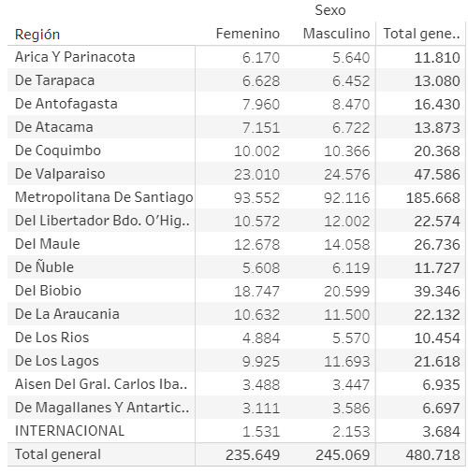
Task: Select the truncated Total gene.. column header
Action: pos(421,34)
